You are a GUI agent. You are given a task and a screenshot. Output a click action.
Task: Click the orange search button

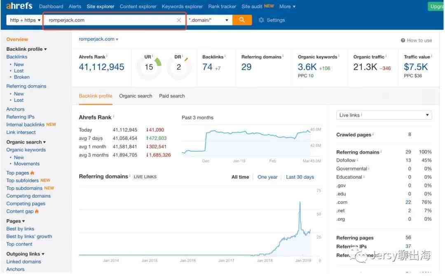point(242,20)
